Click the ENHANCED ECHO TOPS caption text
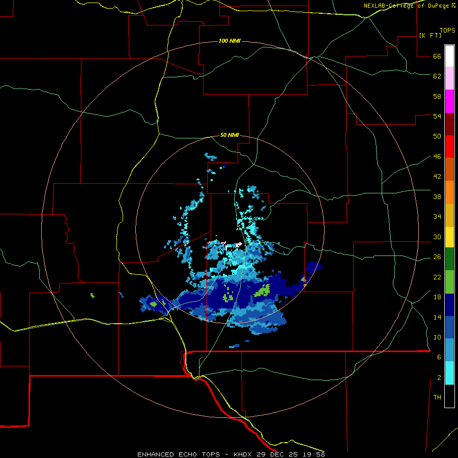 click(x=179, y=454)
